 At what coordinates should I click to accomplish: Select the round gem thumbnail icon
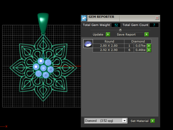88,44
